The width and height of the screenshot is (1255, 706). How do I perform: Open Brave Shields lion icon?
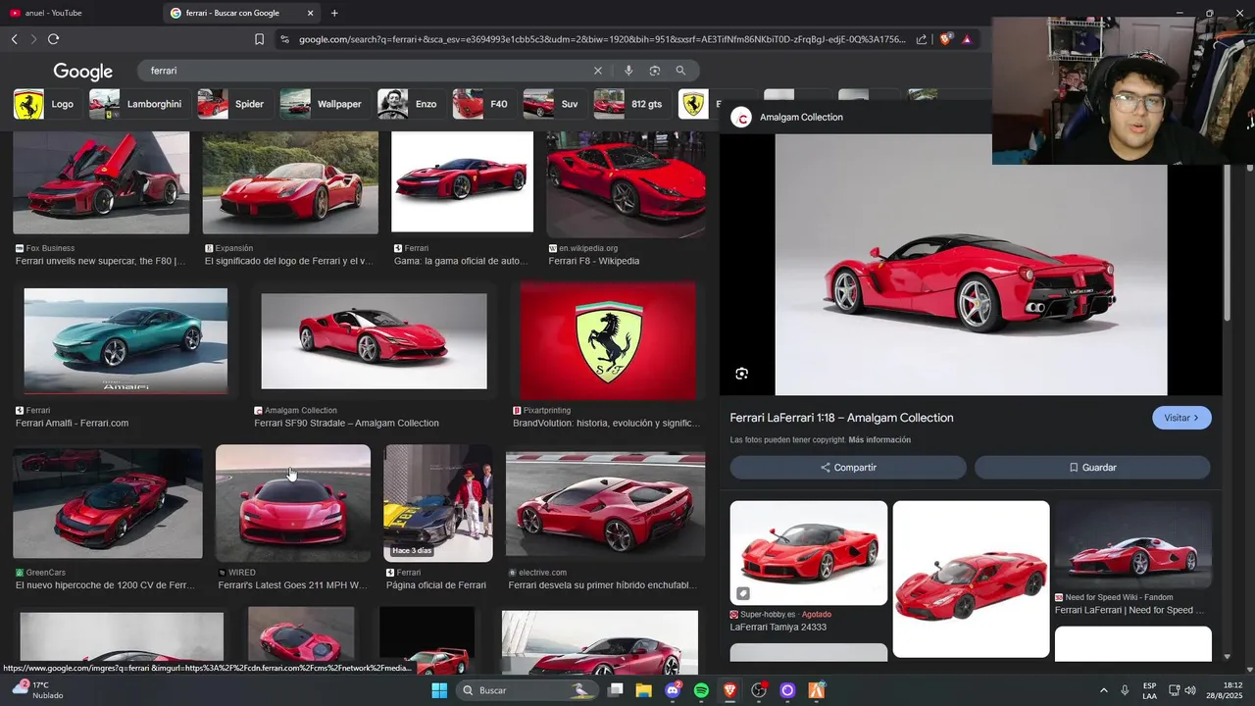click(x=946, y=39)
